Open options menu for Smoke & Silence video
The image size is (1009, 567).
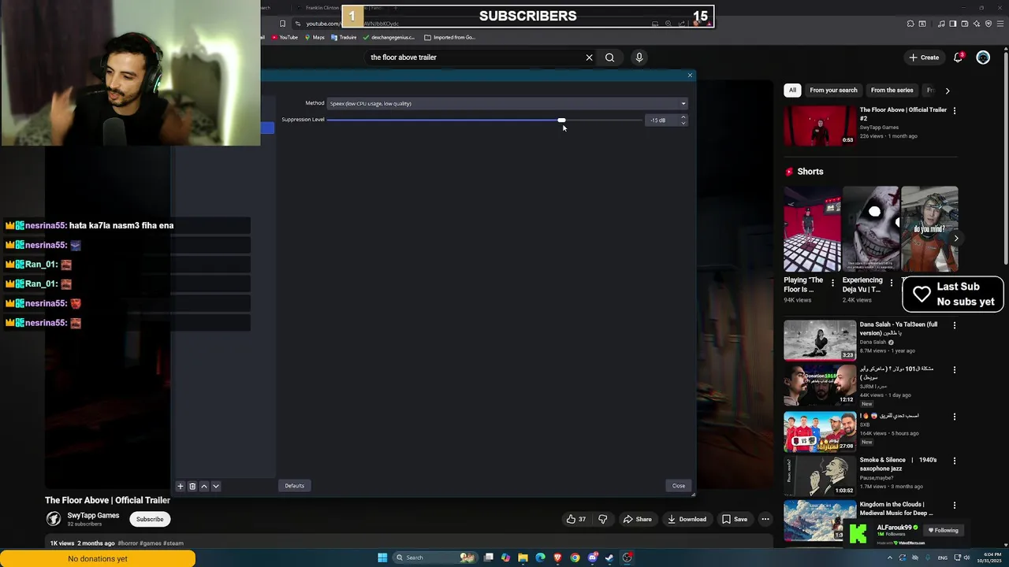[x=955, y=461]
